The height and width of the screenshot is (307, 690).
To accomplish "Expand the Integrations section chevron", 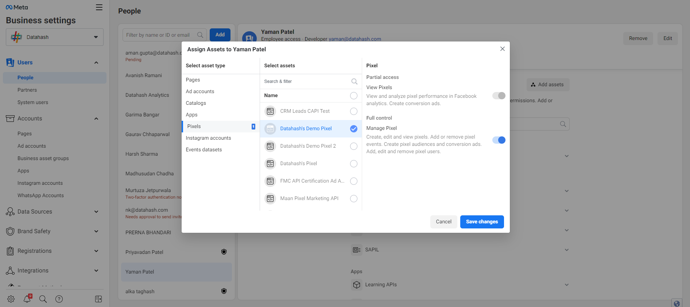I will pyautogui.click(x=96, y=271).
